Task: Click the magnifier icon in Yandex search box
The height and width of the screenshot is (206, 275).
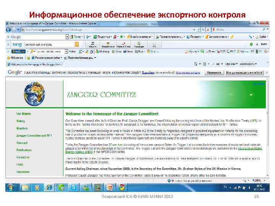Action: 264,29
